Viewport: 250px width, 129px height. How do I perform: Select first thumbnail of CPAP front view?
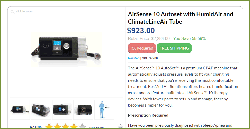(20, 110)
